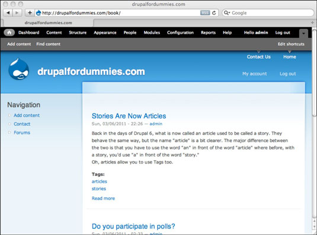Click Forums in Navigation block
Image resolution: width=317 pixels, height=235 pixels.
pos(22,133)
